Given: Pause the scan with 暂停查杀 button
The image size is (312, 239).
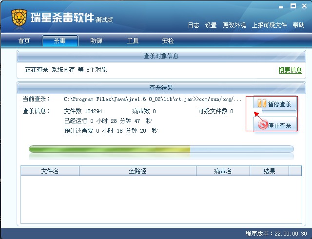Looking at the screenshot, I should pos(275,104).
